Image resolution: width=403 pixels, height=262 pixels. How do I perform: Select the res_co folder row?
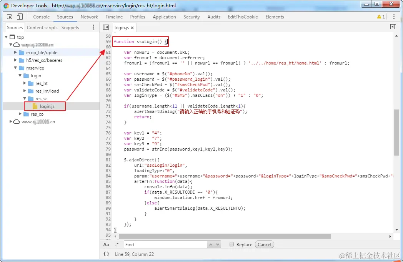[52, 114]
